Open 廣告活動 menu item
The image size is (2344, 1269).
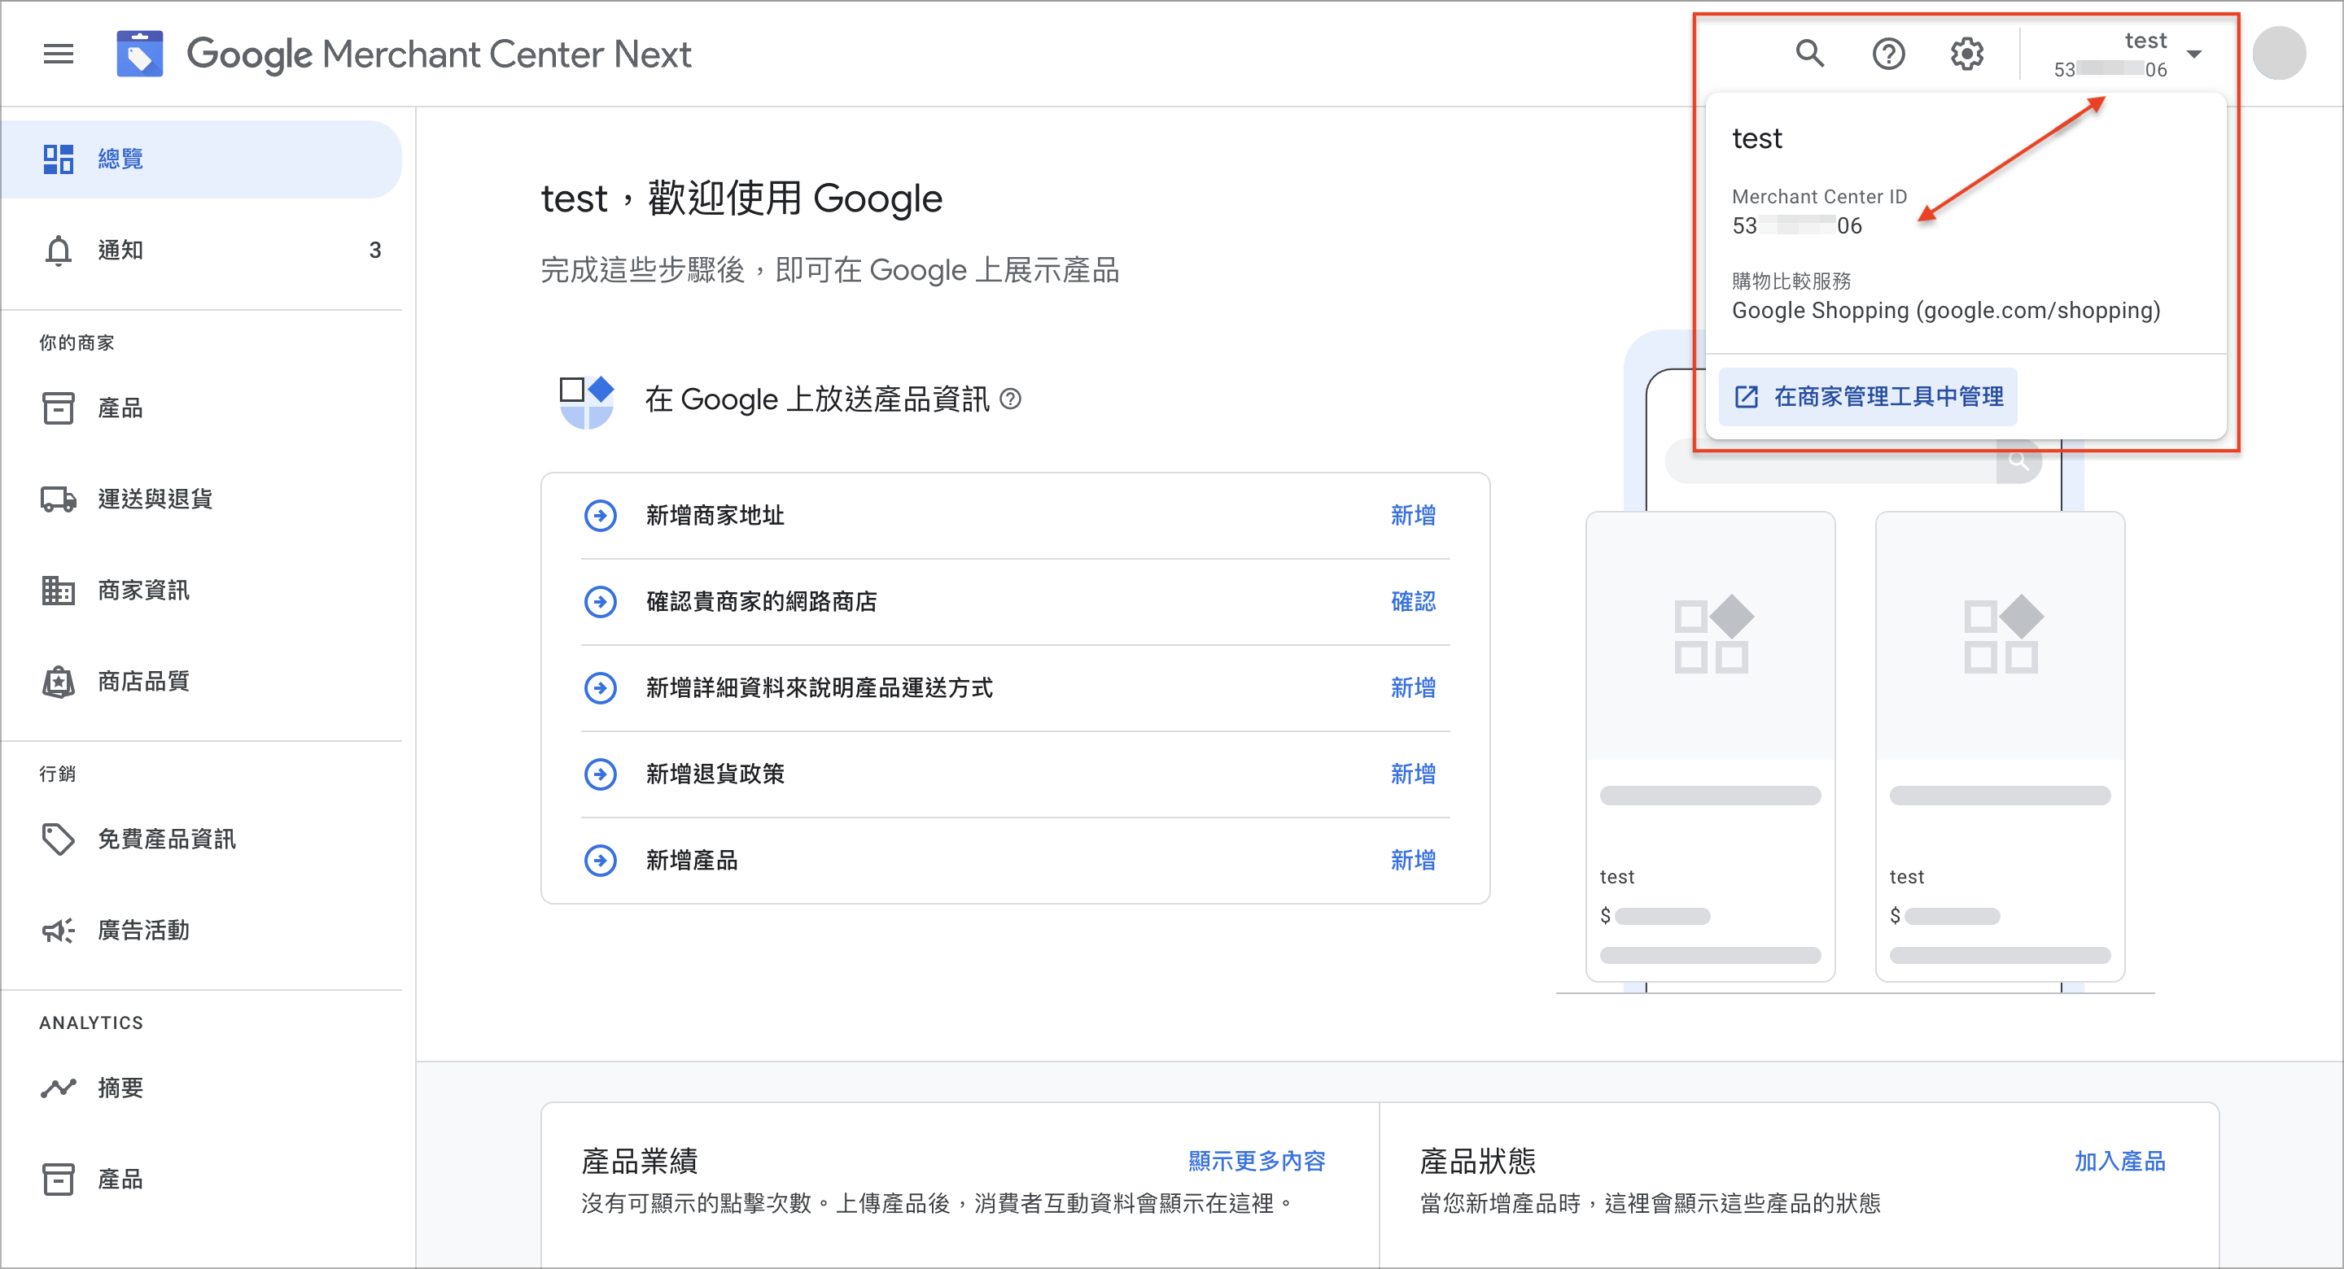201,930
